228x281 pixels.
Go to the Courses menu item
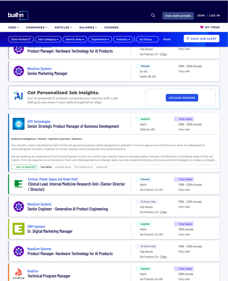tap(111, 27)
